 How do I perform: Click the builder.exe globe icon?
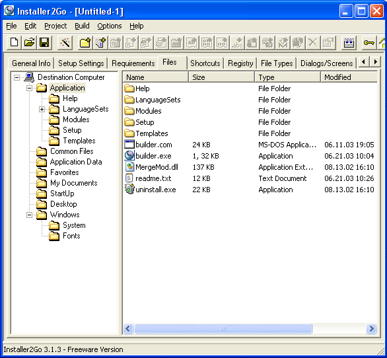pos(129,155)
